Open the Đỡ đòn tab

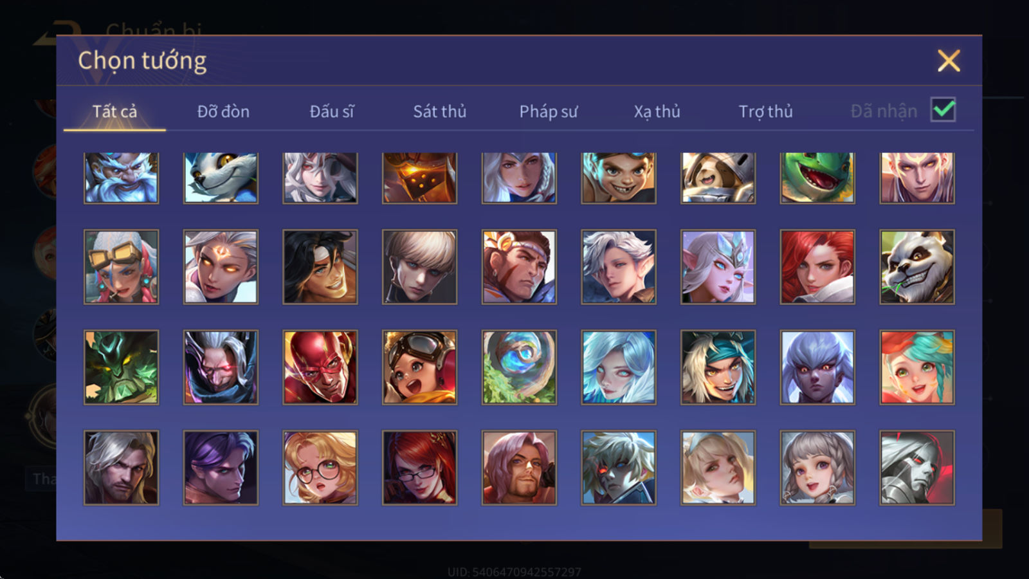pos(223,111)
